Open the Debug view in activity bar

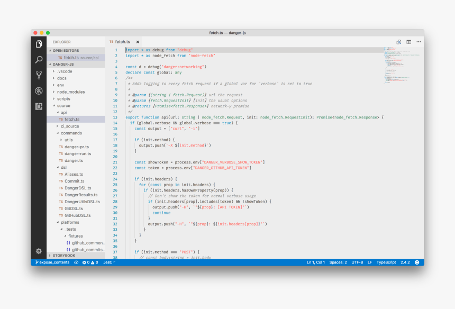tap(39, 90)
